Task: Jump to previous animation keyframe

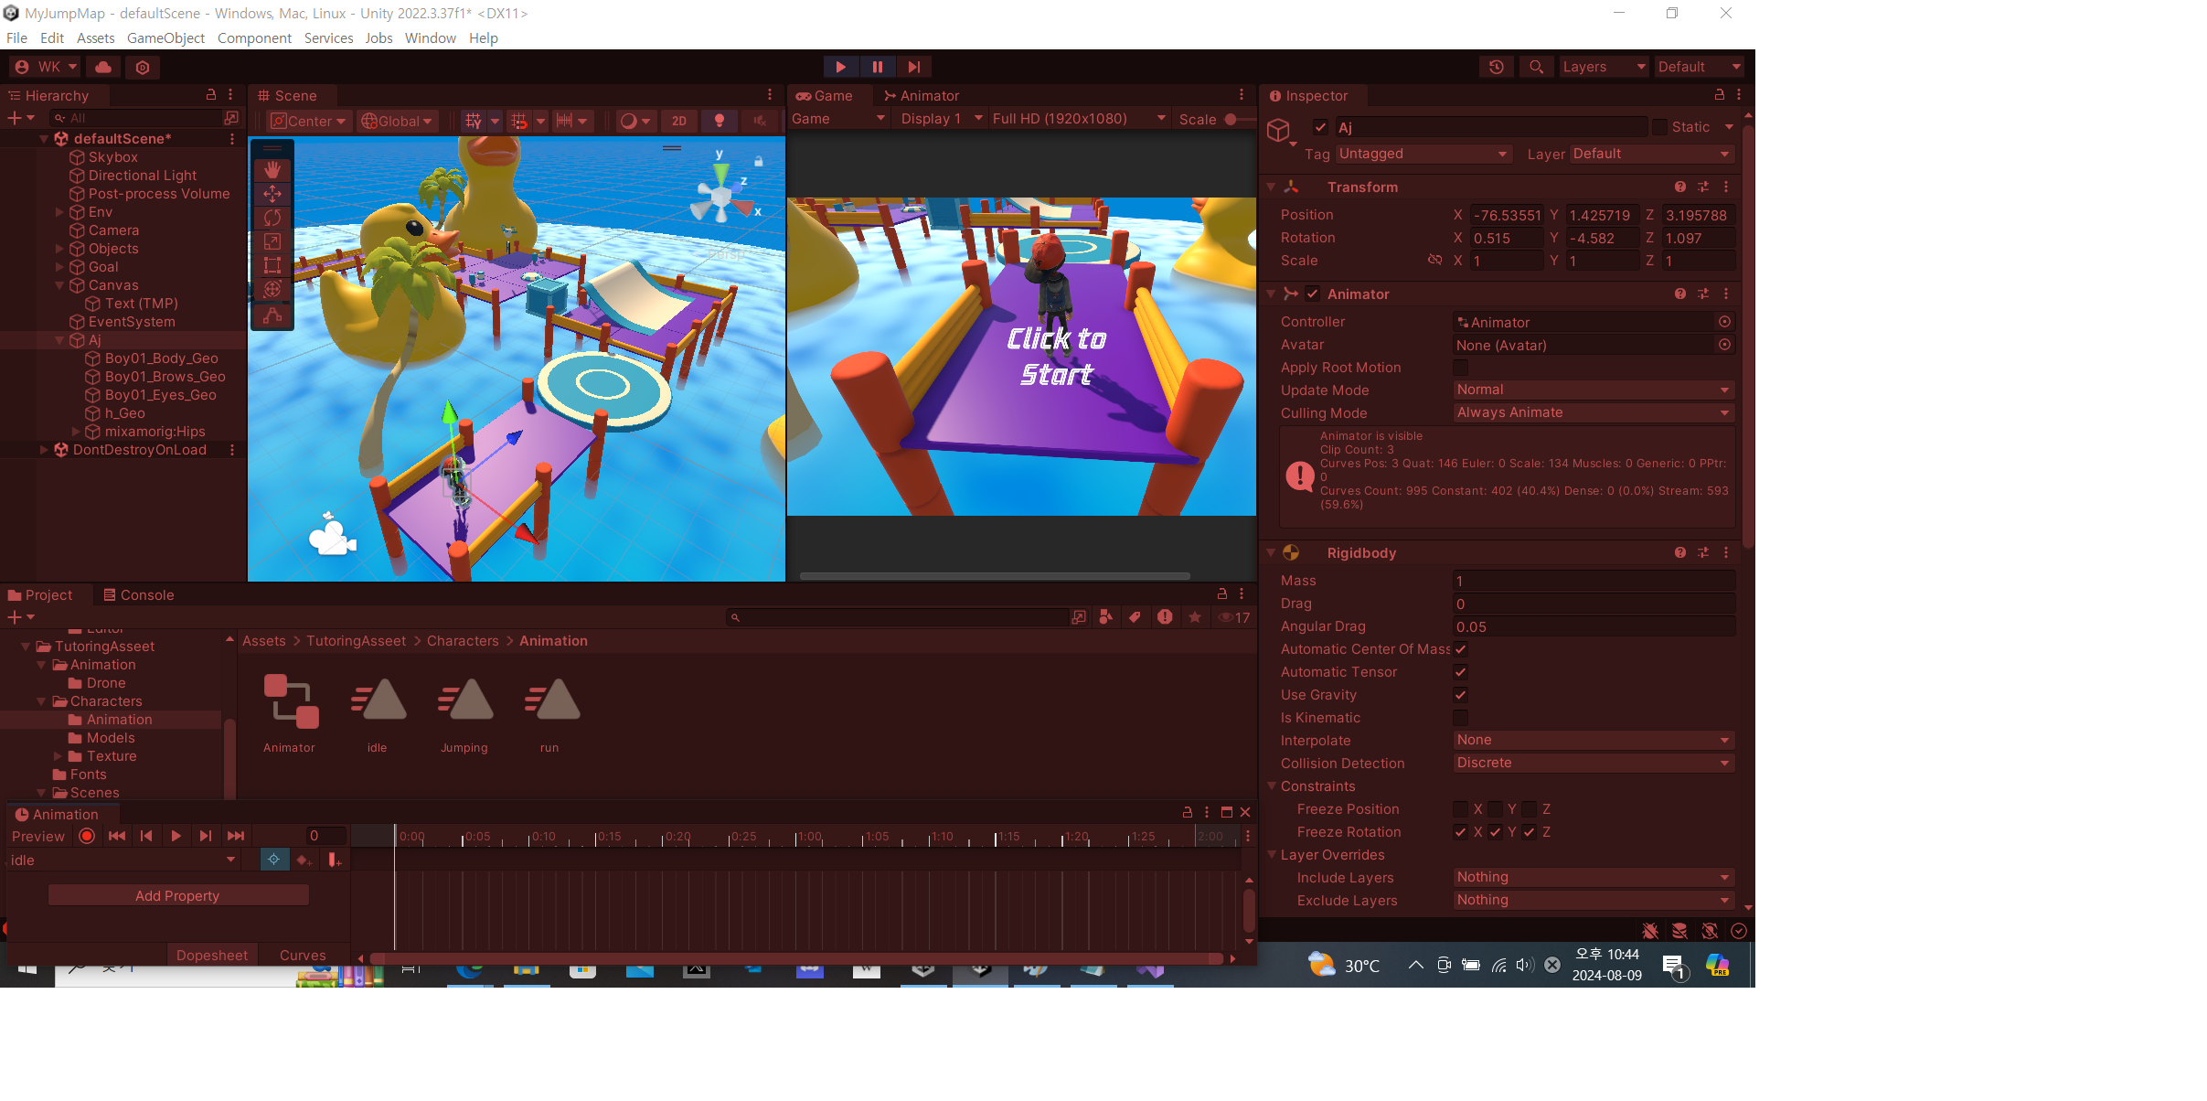Action: click(x=146, y=836)
